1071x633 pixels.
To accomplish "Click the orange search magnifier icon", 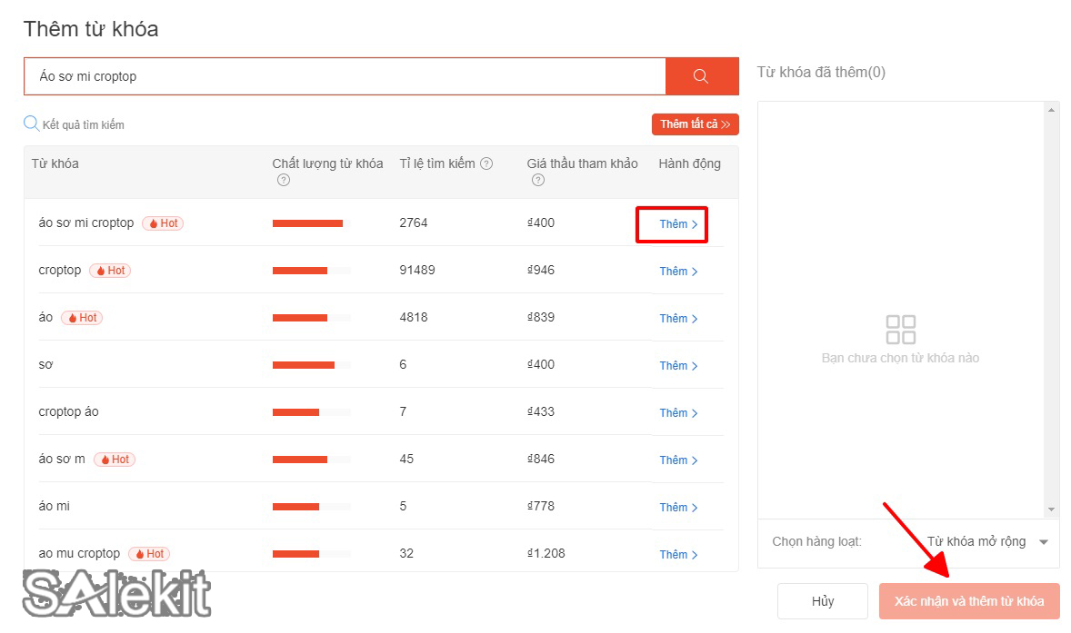I will click(701, 76).
